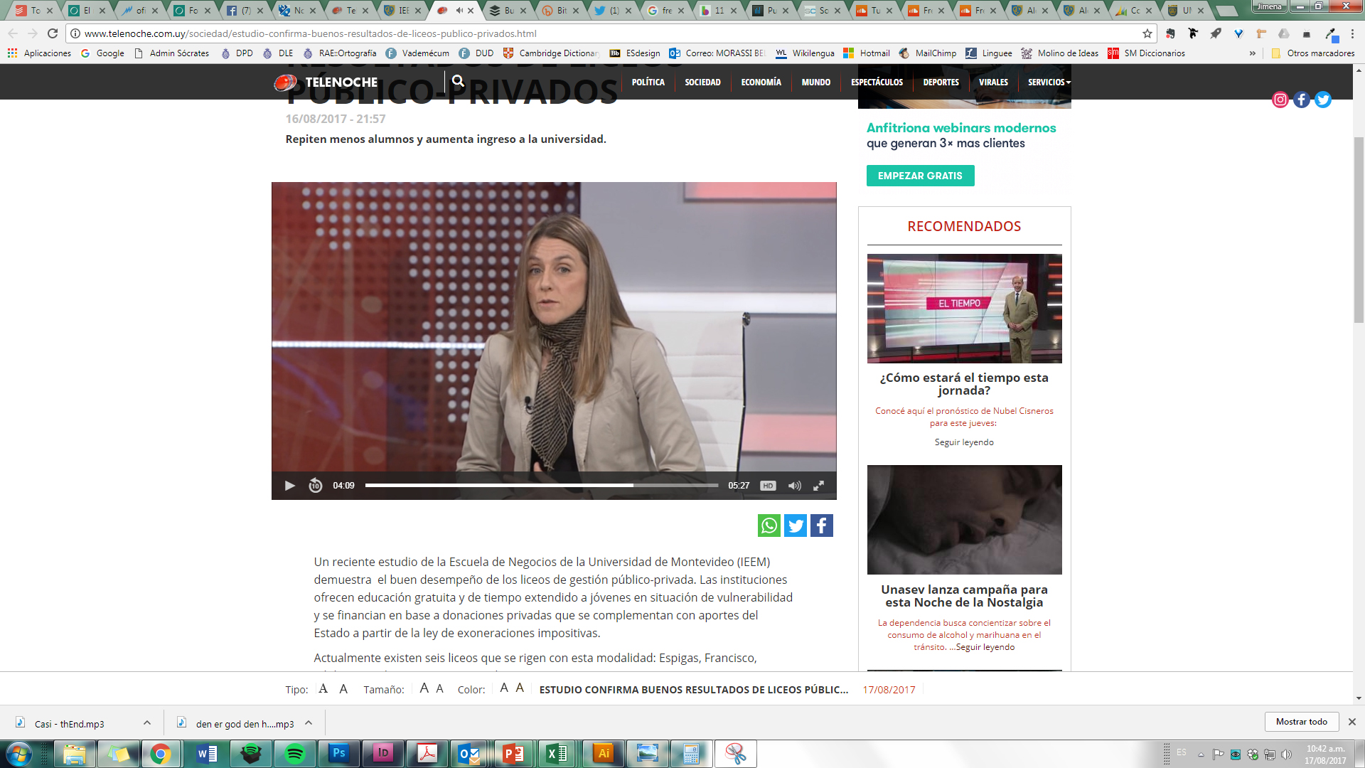Open the Unasev campaign thumbnail

[965, 520]
